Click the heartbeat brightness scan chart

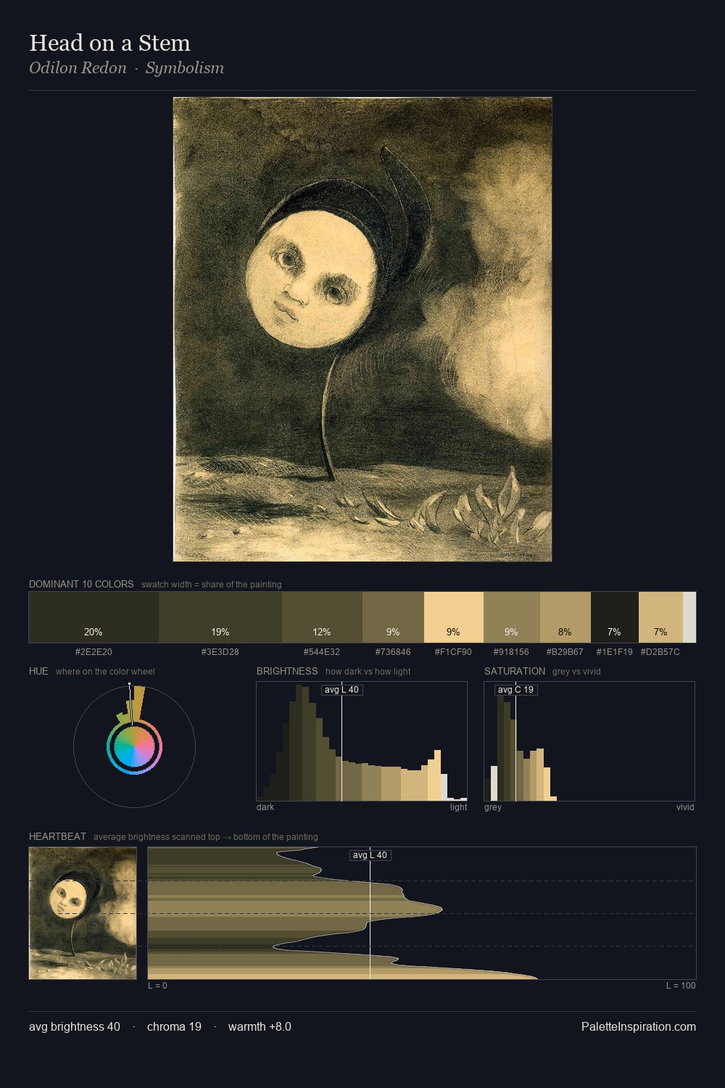click(422, 913)
